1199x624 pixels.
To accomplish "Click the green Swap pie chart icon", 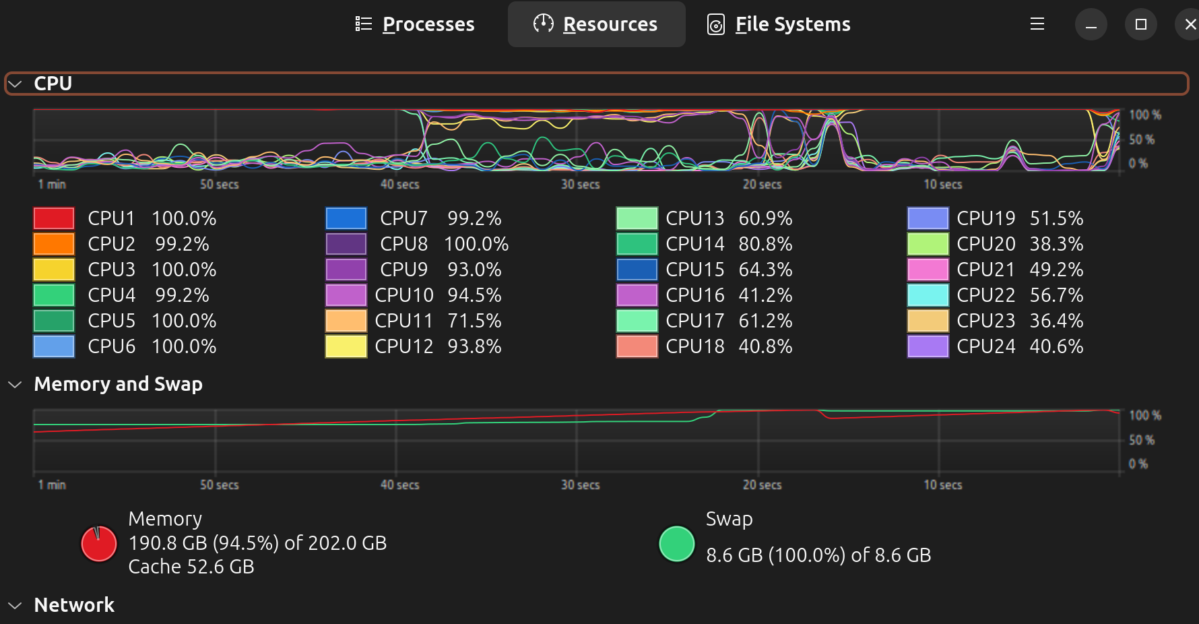I will [676, 544].
